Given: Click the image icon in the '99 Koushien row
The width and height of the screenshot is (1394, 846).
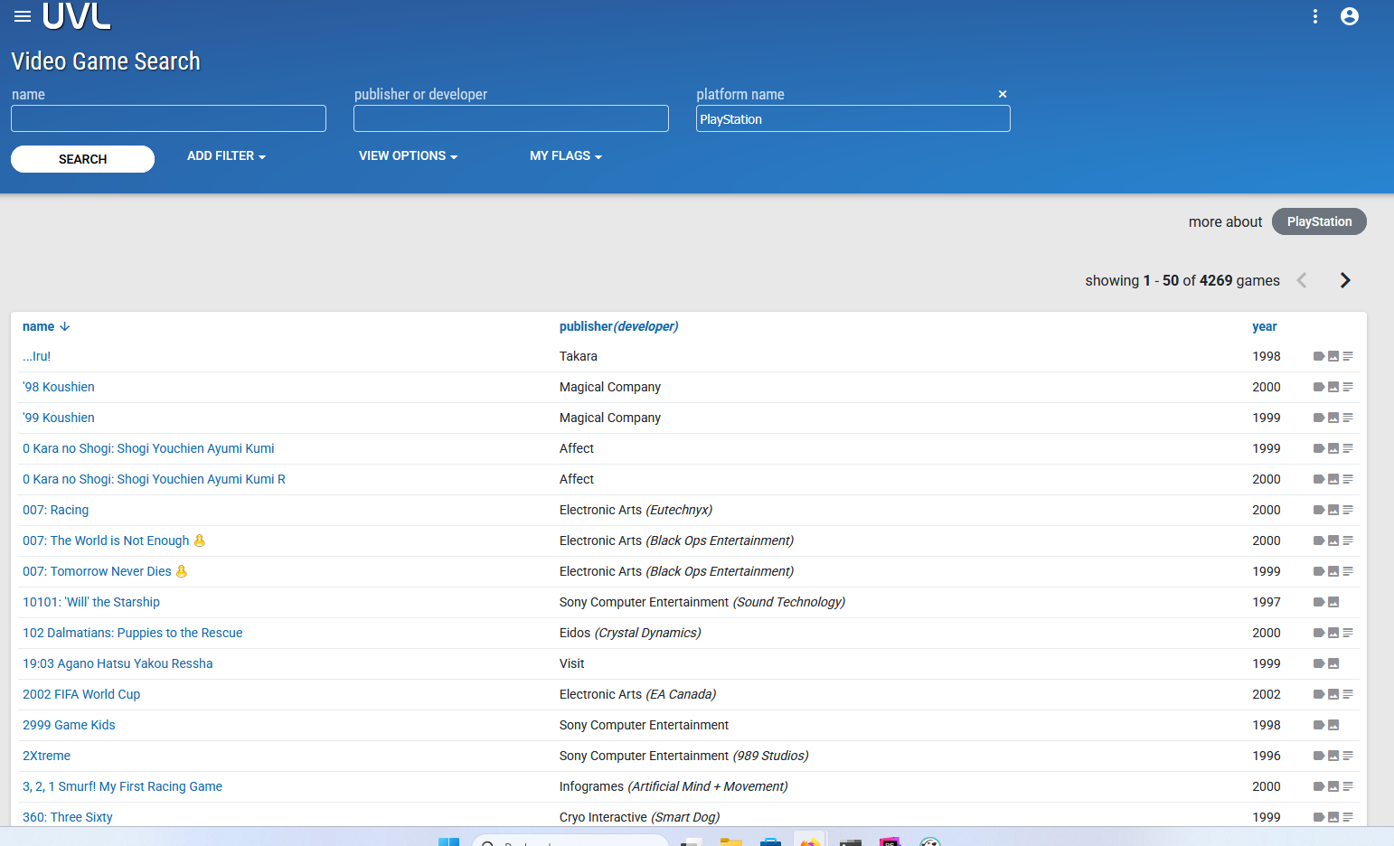Looking at the screenshot, I should pyautogui.click(x=1333, y=418).
